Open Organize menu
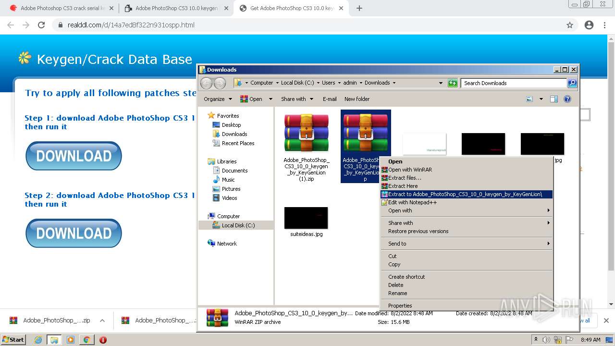The height and width of the screenshot is (346, 615). (218, 99)
